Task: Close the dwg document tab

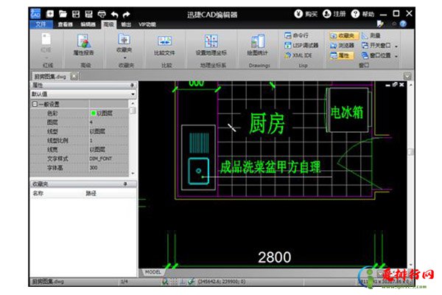Action: pos(74,76)
